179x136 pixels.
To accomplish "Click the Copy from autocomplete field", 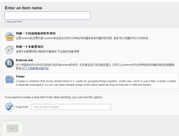I will click(71, 107).
